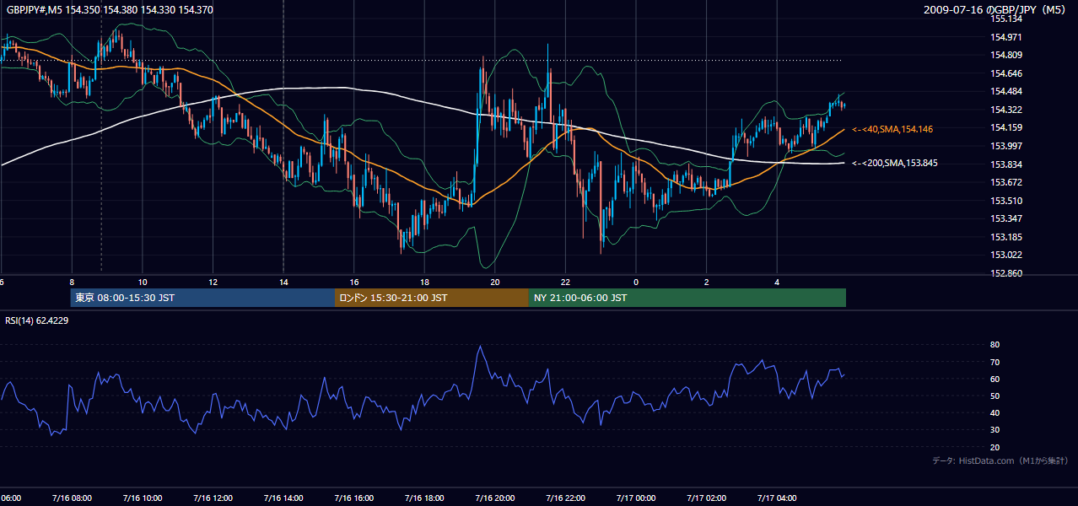Viewport: 1078px width, 506px height.
Task: Click price level 155.134 on axis
Action: tap(1006, 19)
